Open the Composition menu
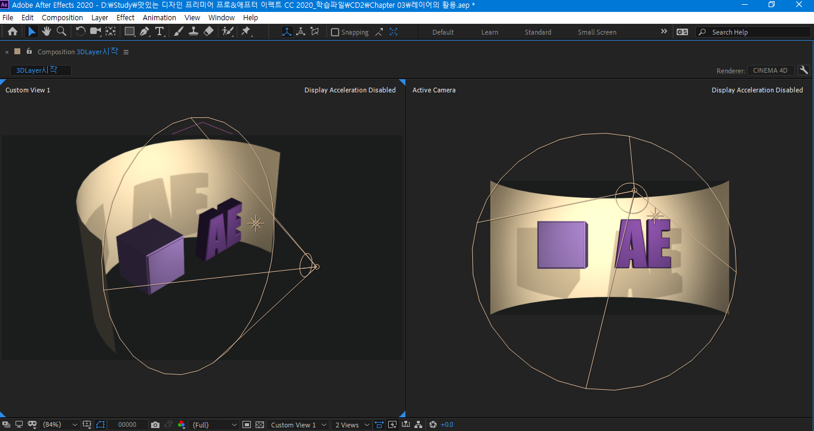This screenshot has width=814, height=431. coord(62,17)
